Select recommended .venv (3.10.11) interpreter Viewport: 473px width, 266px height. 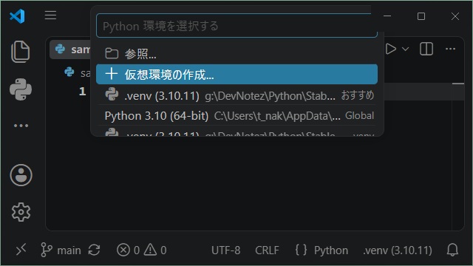tap(236, 95)
